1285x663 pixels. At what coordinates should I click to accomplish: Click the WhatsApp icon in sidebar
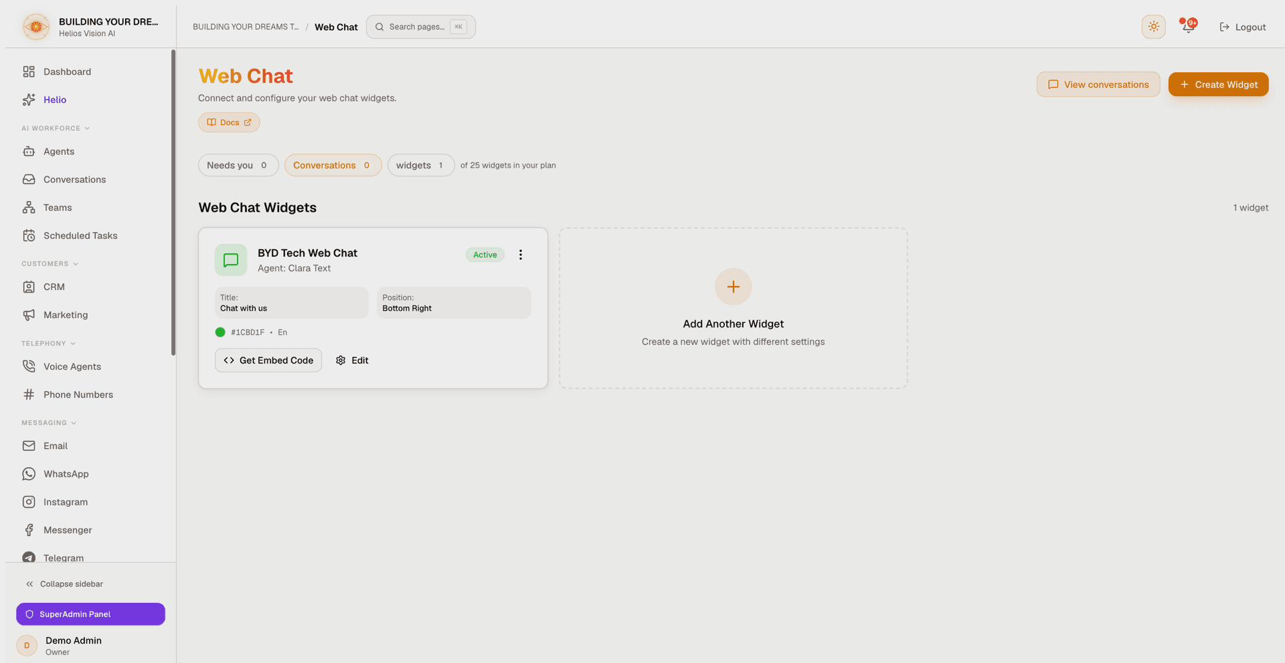[x=29, y=475]
